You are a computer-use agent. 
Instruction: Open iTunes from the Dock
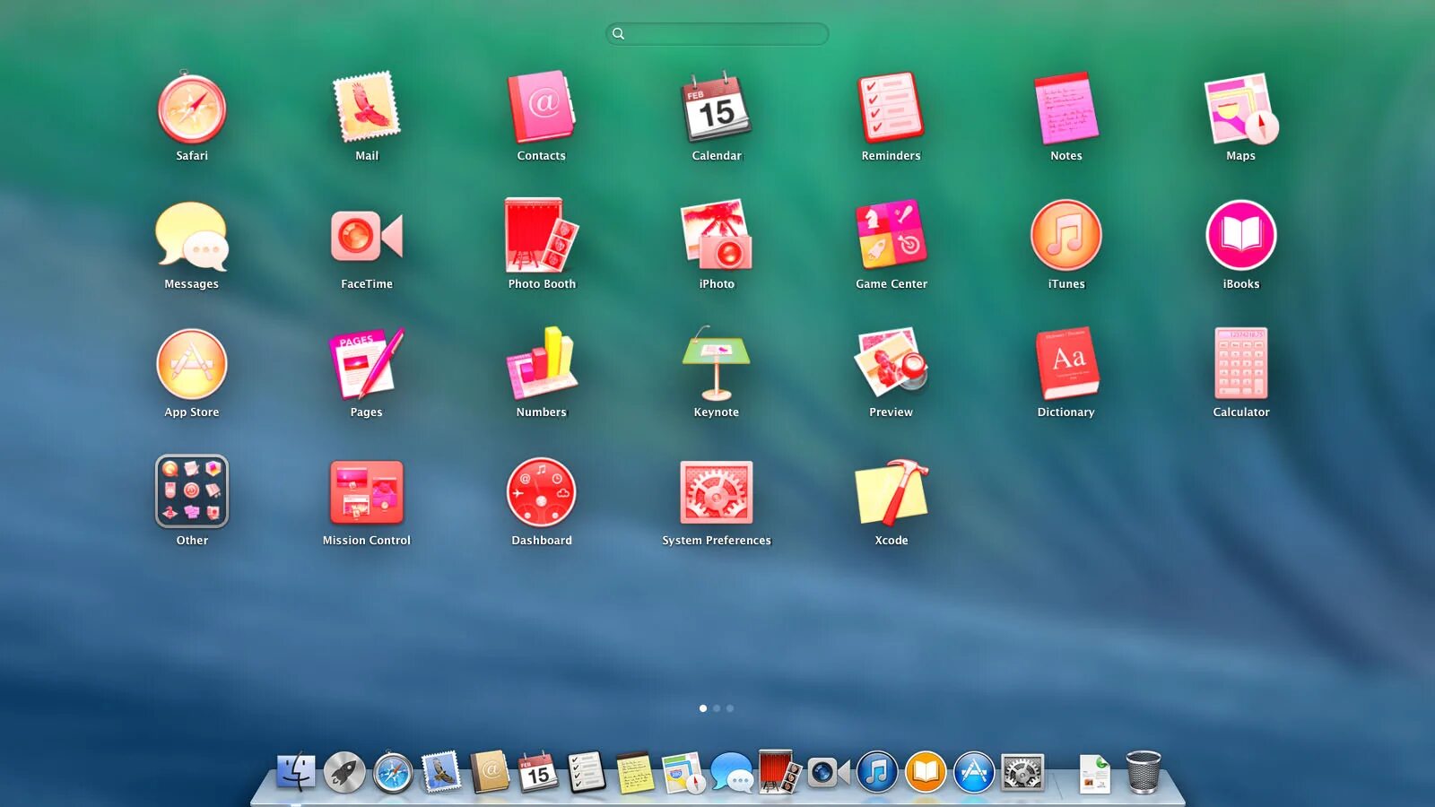pyautogui.click(x=877, y=772)
